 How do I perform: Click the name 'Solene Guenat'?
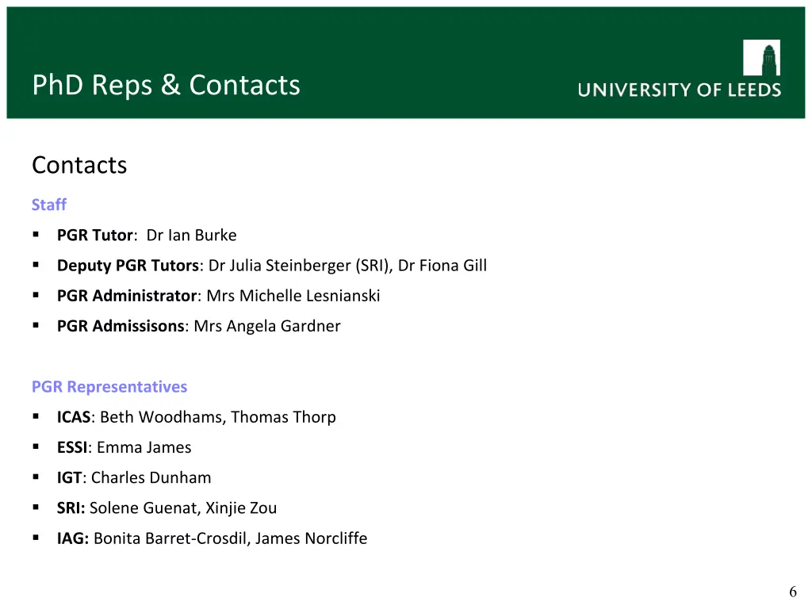[143, 508]
